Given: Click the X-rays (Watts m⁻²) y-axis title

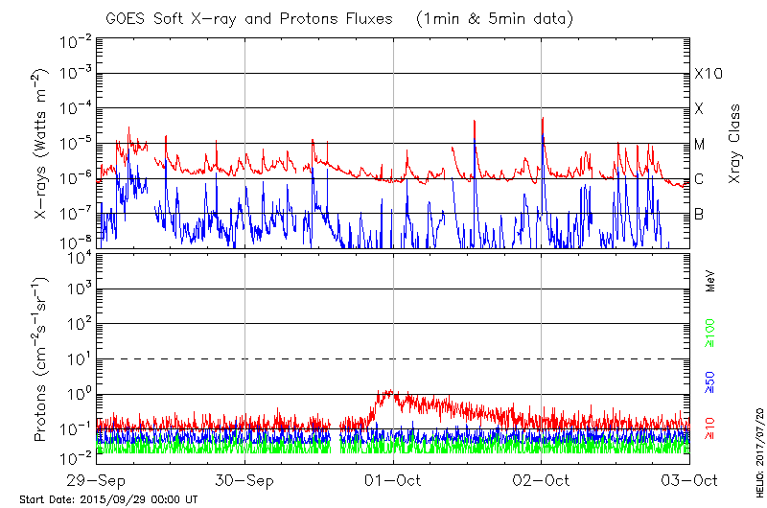Looking at the screenshot, I should click(x=42, y=144).
